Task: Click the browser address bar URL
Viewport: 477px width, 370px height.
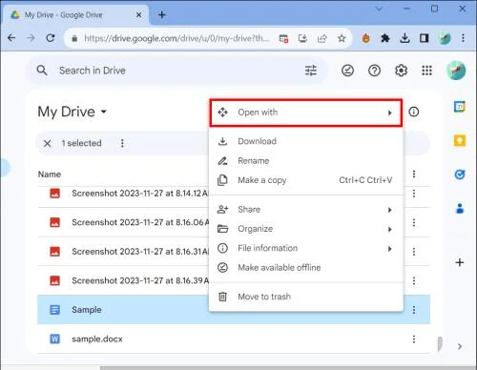Action: 176,38
